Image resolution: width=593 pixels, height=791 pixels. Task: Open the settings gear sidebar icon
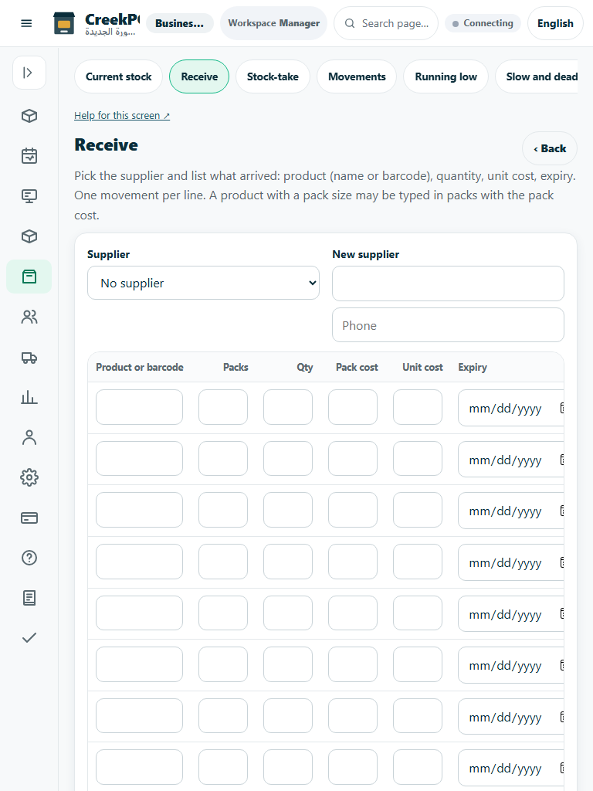(x=29, y=477)
